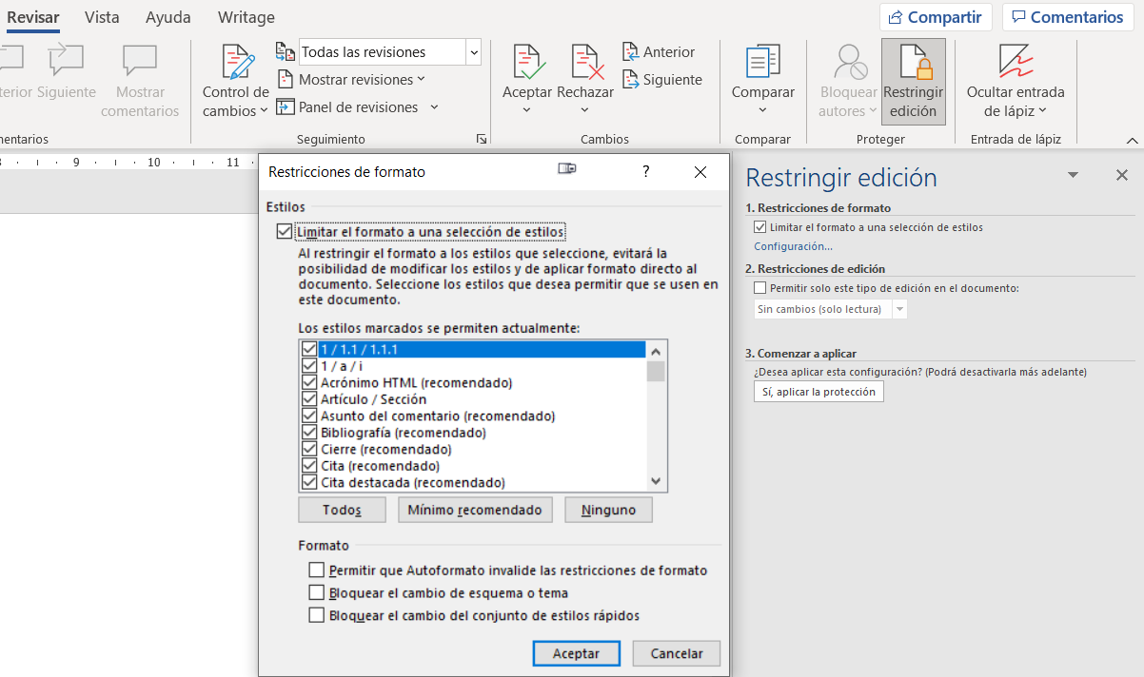Click Sí, aplicar la protección button
This screenshot has height=677, width=1144.
[x=818, y=392]
